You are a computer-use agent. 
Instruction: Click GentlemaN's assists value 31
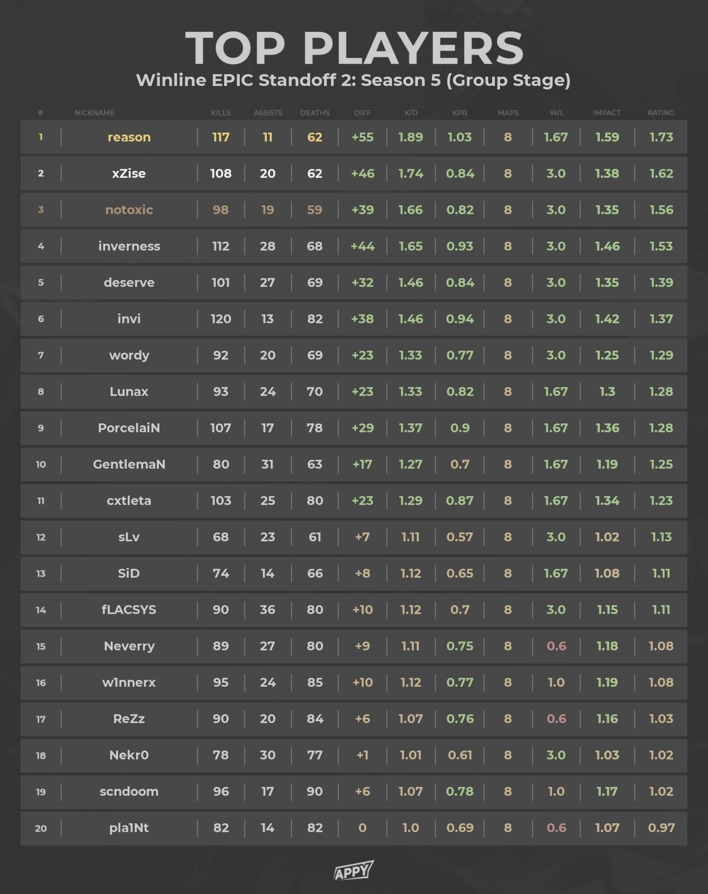pyautogui.click(x=267, y=464)
